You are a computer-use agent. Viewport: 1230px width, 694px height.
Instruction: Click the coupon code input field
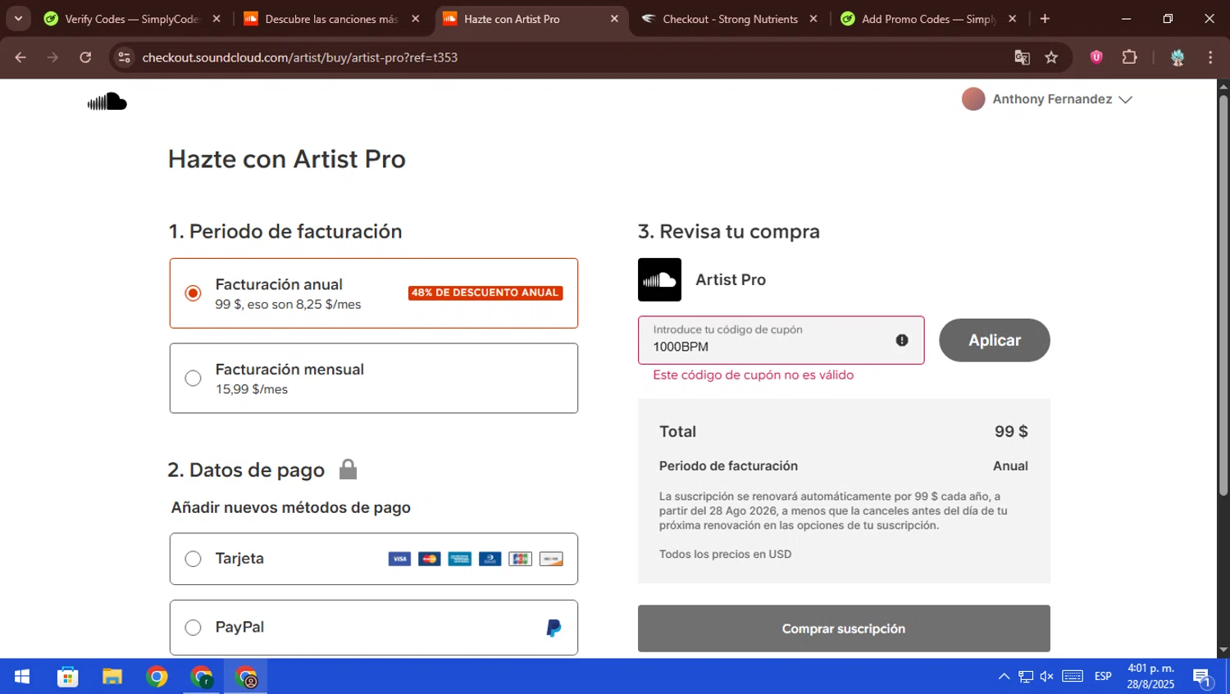[781, 340]
